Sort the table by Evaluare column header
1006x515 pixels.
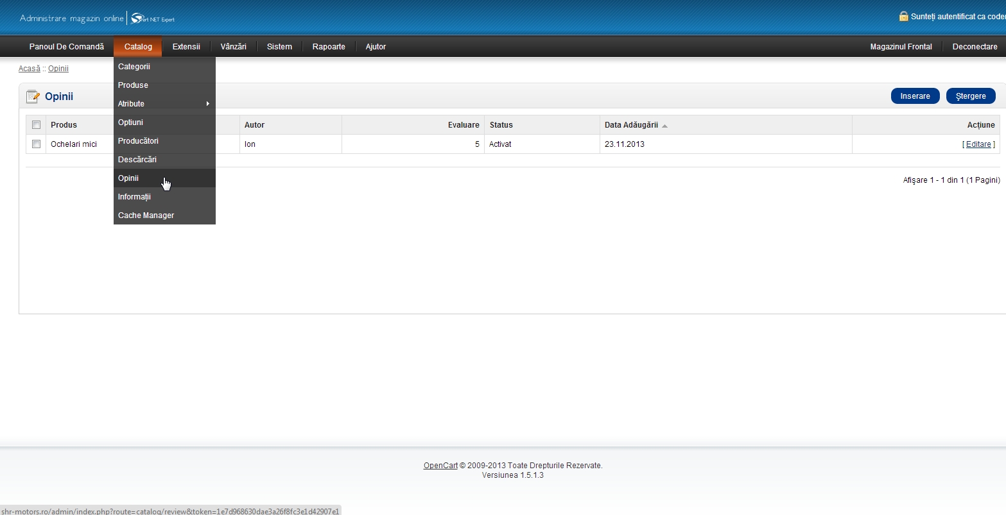coord(464,125)
